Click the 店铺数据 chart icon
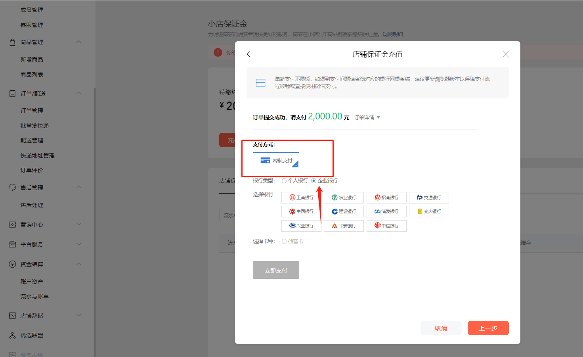 (12, 315)
